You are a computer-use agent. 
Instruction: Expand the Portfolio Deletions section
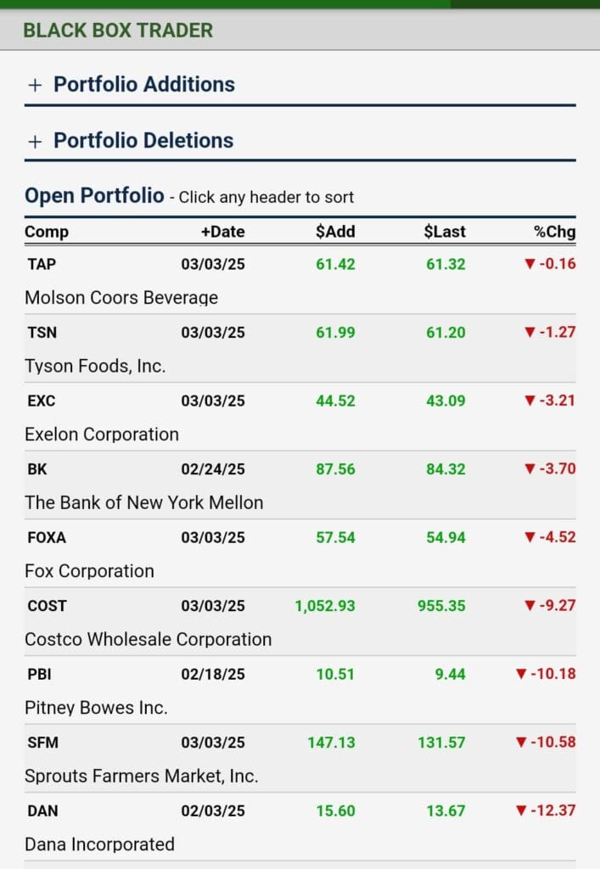tap(143, 140)
